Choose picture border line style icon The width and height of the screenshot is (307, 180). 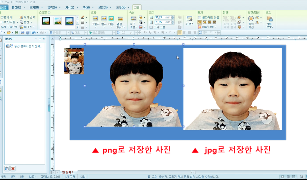(x=83, y=22)
